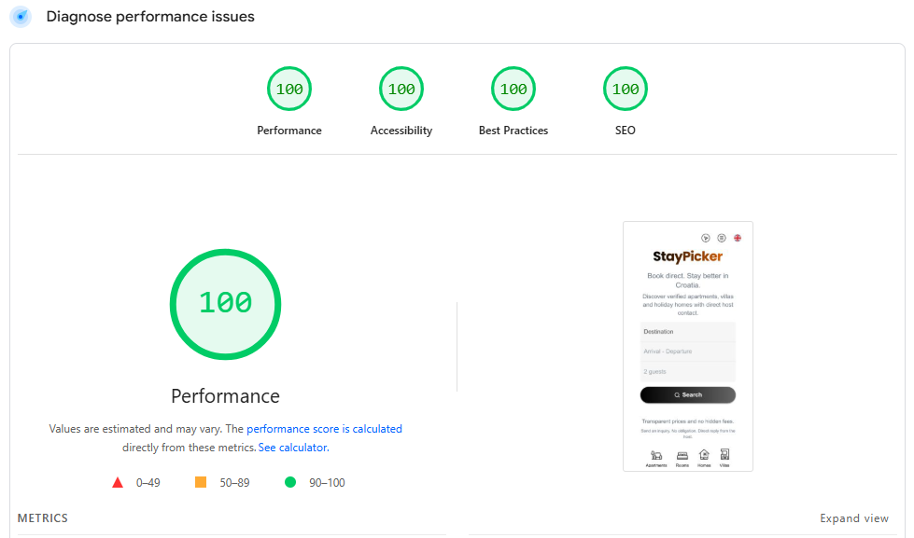Click the Villas icon in page preview
This screenshot has width=914, height=538.
[724, 456]
